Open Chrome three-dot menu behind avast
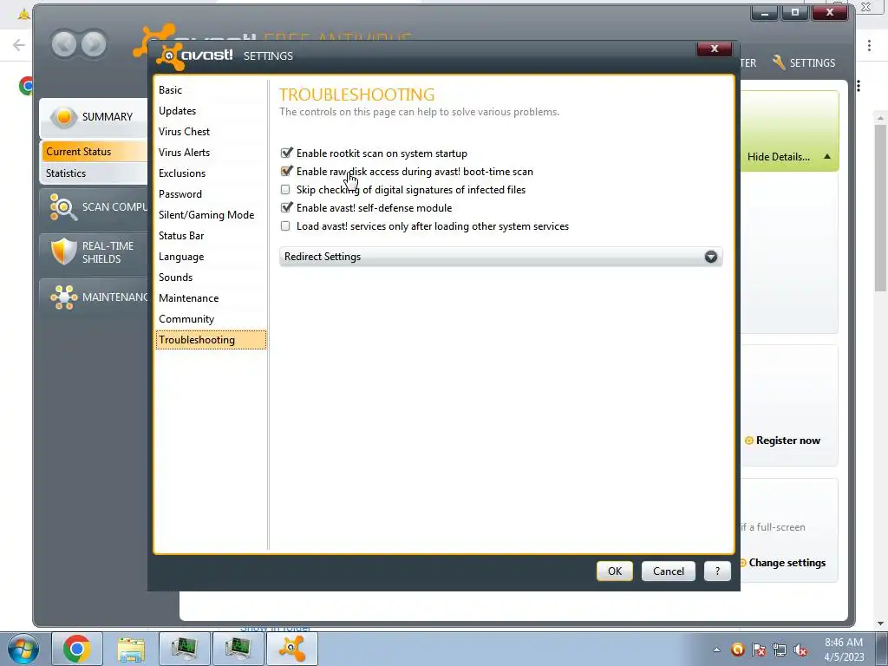Screen dimensions: 888x666 click(x=869, y=45)
